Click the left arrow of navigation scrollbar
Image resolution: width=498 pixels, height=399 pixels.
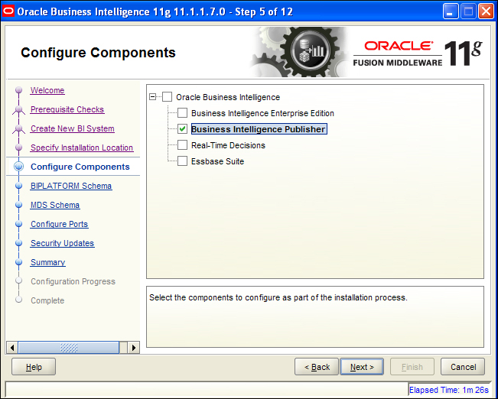(12, 348)
